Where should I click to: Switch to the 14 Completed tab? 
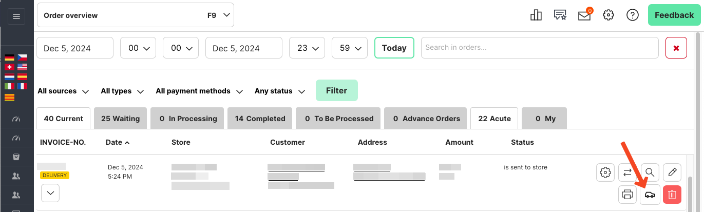point(260,119)
